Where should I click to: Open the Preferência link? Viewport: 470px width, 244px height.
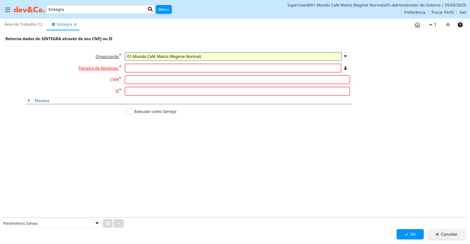(415, 12)
